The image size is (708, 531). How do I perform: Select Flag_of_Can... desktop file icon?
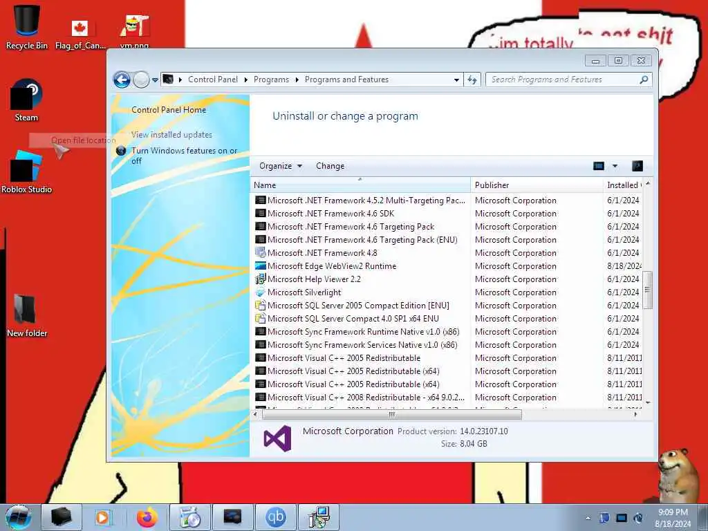[80, 33]
